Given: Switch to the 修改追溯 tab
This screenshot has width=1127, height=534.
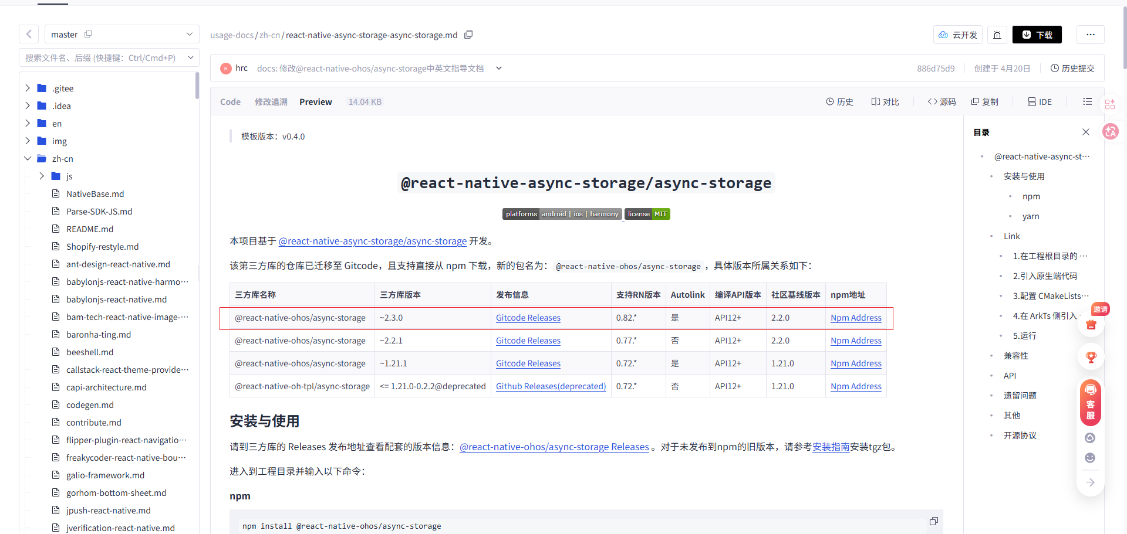Looking at the screenshot, I should click(x=271, y=102).
